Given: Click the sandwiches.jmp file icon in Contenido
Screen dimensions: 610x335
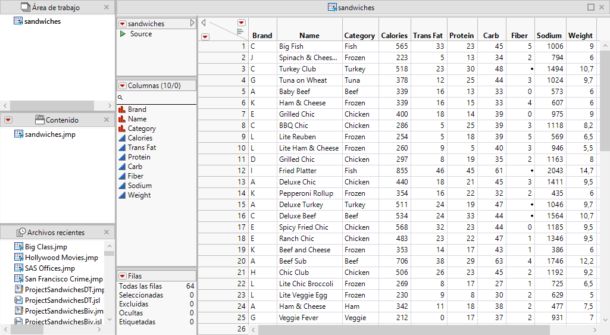Looking at the screenshot, I should pos(18,134).
